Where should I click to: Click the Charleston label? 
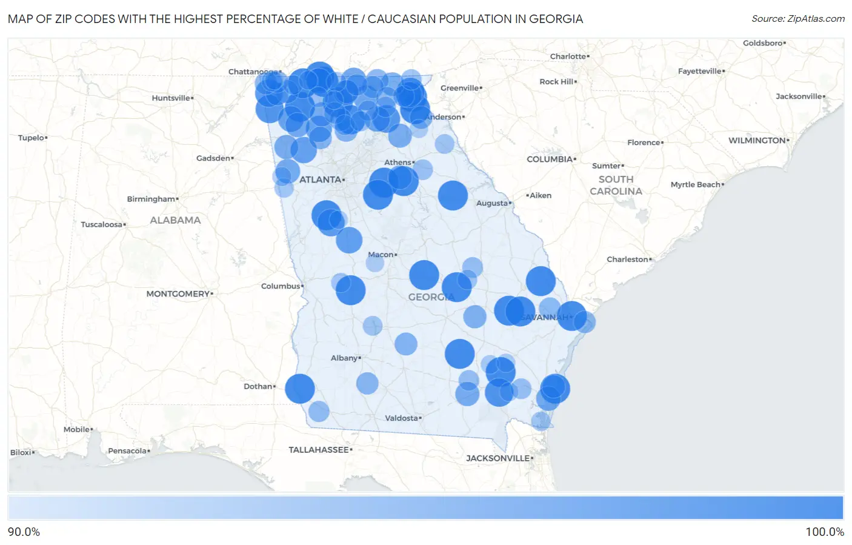[627, 259]
